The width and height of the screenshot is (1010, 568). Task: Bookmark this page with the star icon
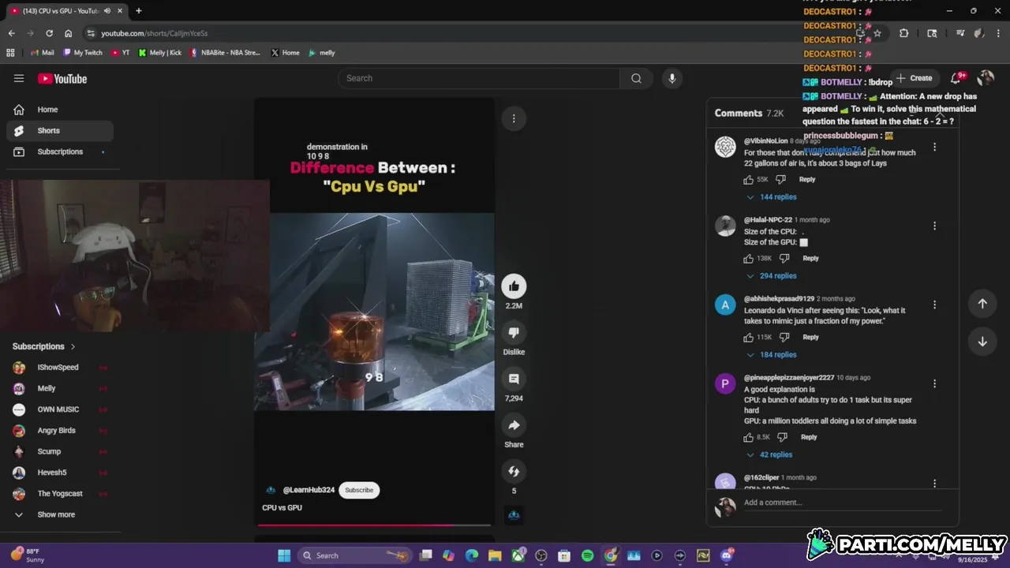(877, 33)
